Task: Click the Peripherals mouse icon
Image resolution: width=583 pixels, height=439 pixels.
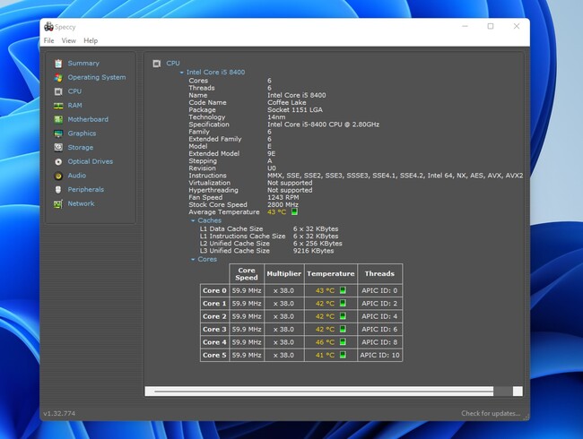Action: (58, 190)
